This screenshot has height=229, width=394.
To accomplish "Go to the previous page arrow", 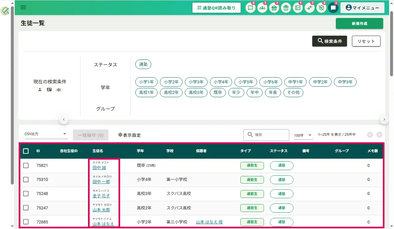I will pyautogui.click(x=370, y=135).
